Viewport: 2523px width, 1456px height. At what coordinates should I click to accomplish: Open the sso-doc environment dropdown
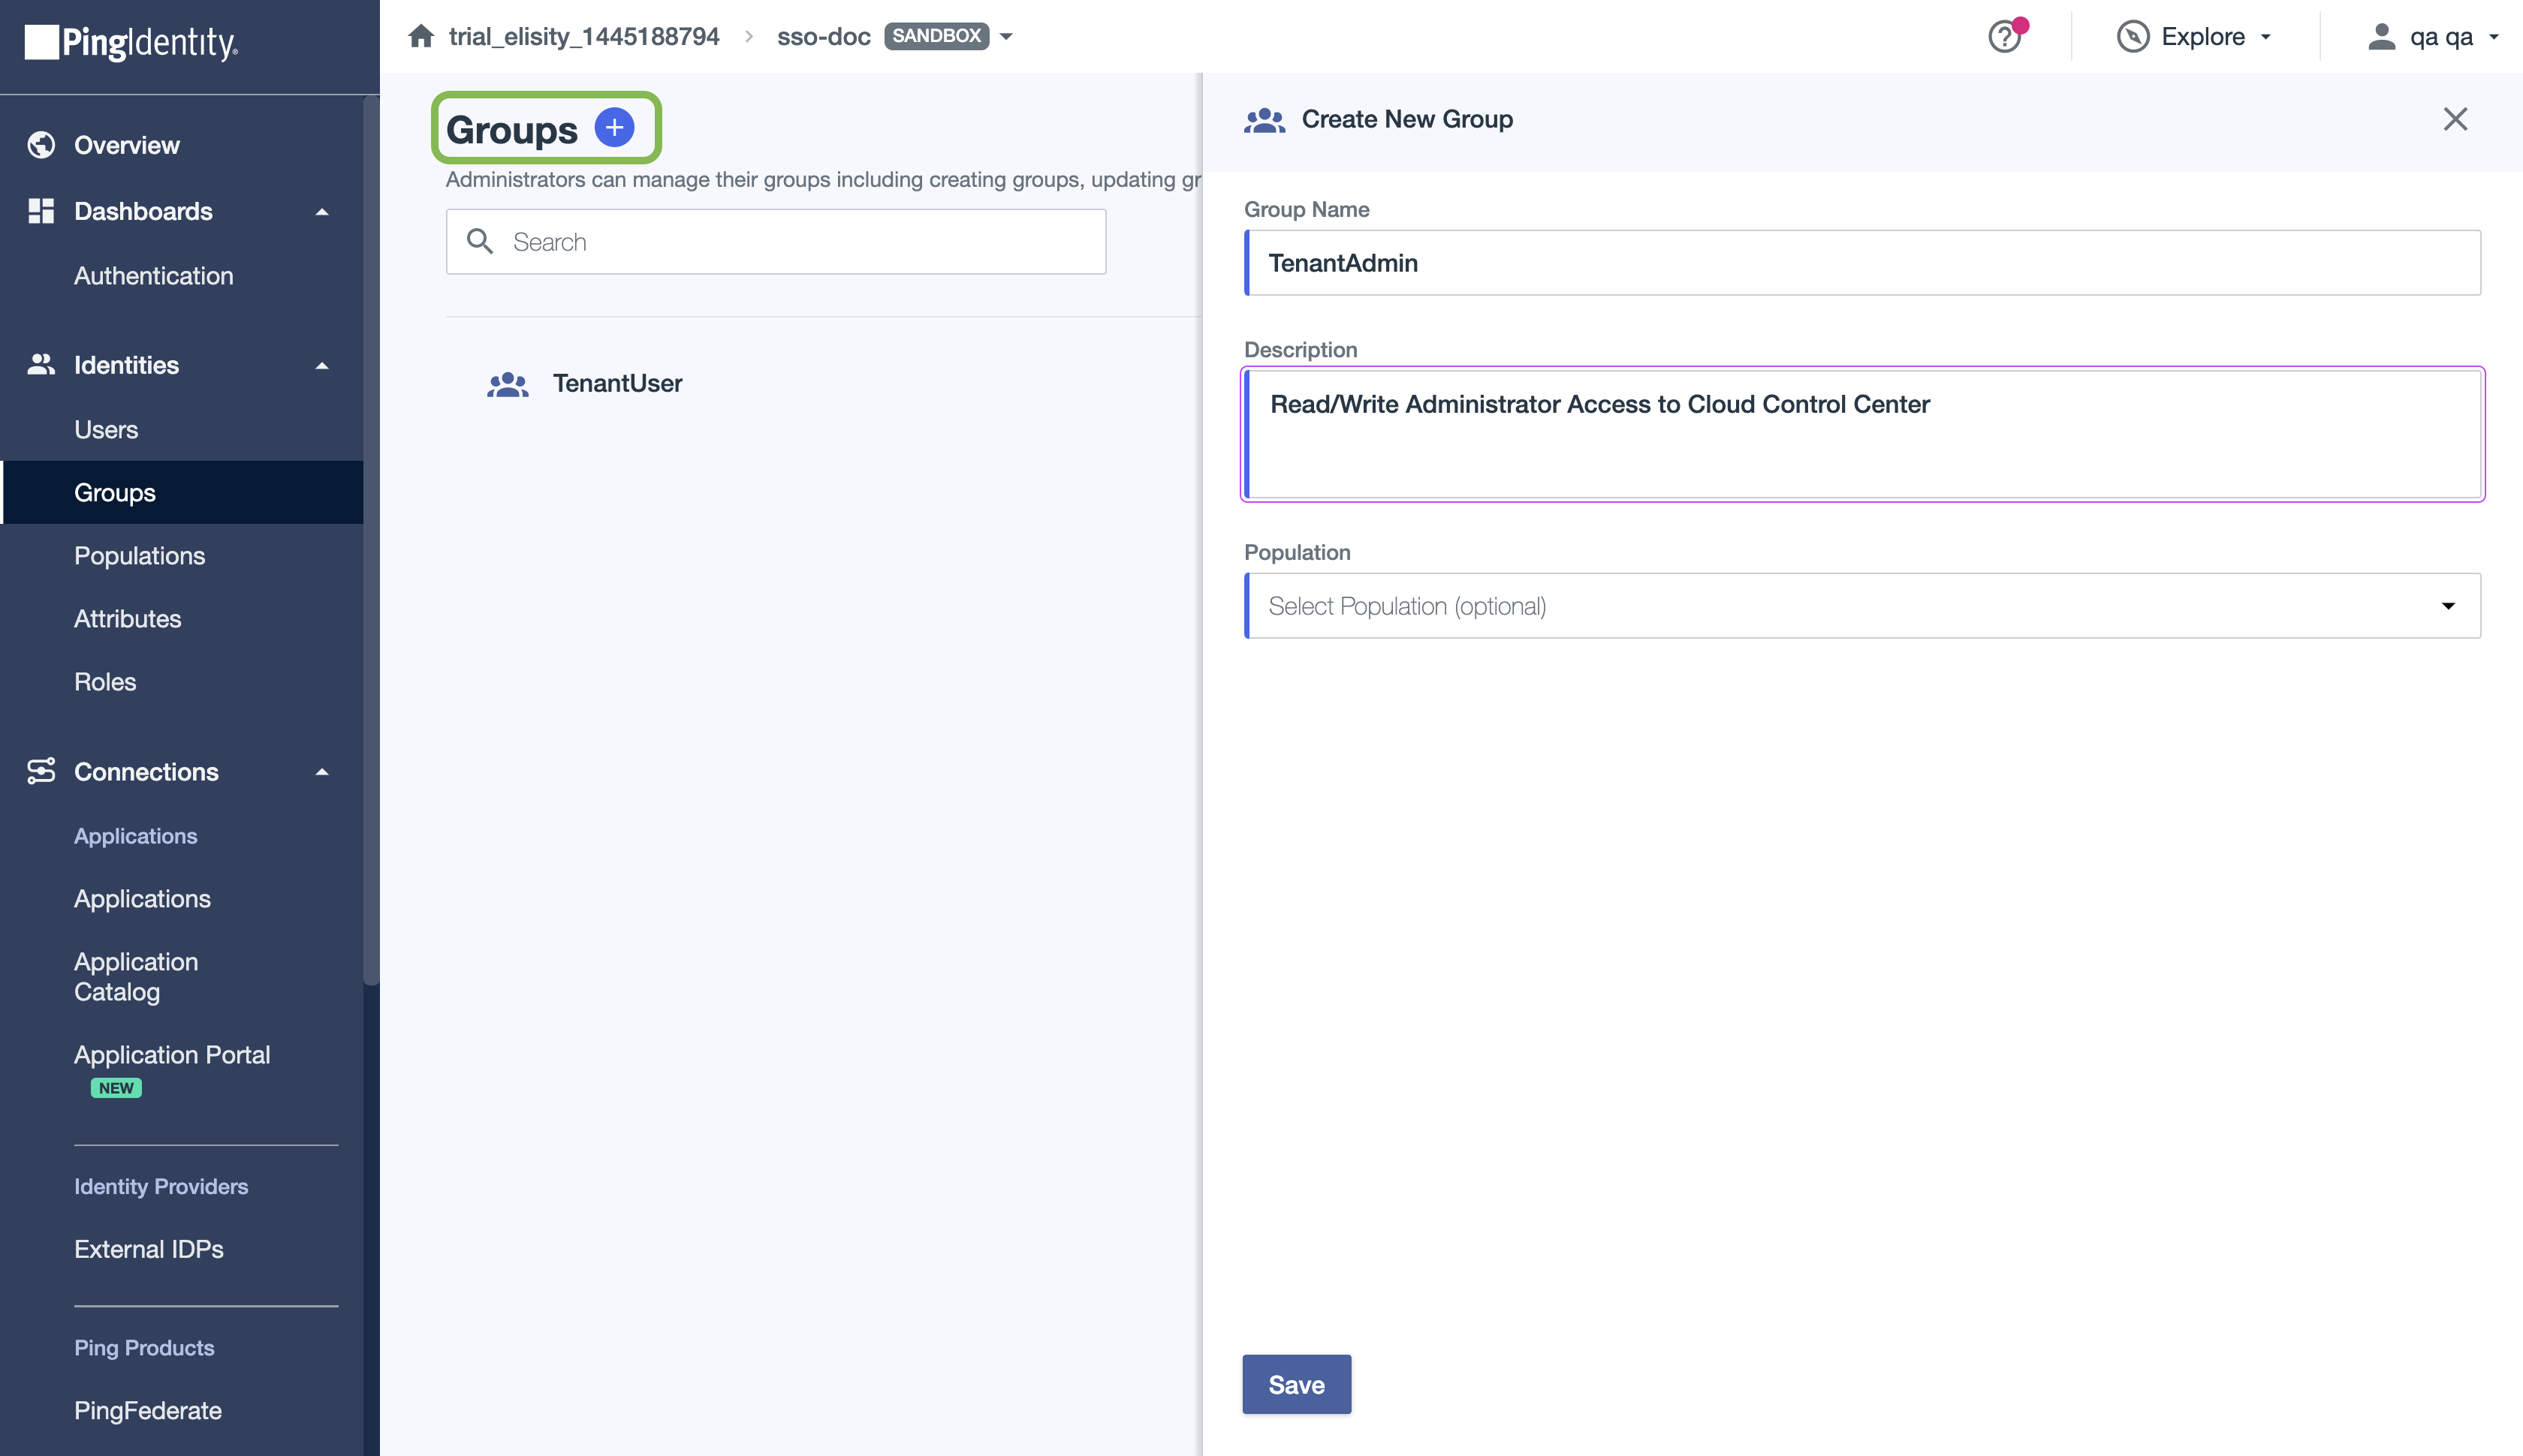pos(1006,37)
